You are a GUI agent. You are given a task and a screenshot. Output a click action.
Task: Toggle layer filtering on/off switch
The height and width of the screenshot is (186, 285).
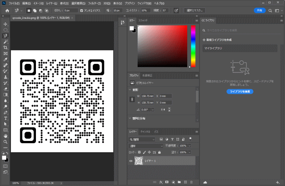click(190, 139)
